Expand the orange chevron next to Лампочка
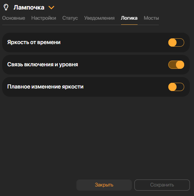The width and height of the screenshot is (194, 196). click(x=51, y=7)
